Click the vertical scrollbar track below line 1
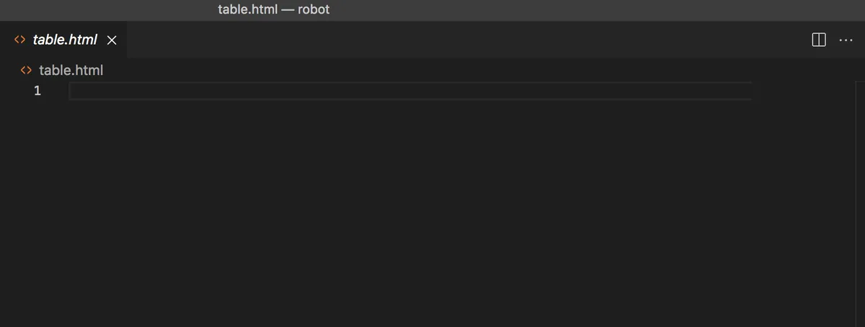Image resolution: width=865 pixels, height=327 pixels. (859, 213)
